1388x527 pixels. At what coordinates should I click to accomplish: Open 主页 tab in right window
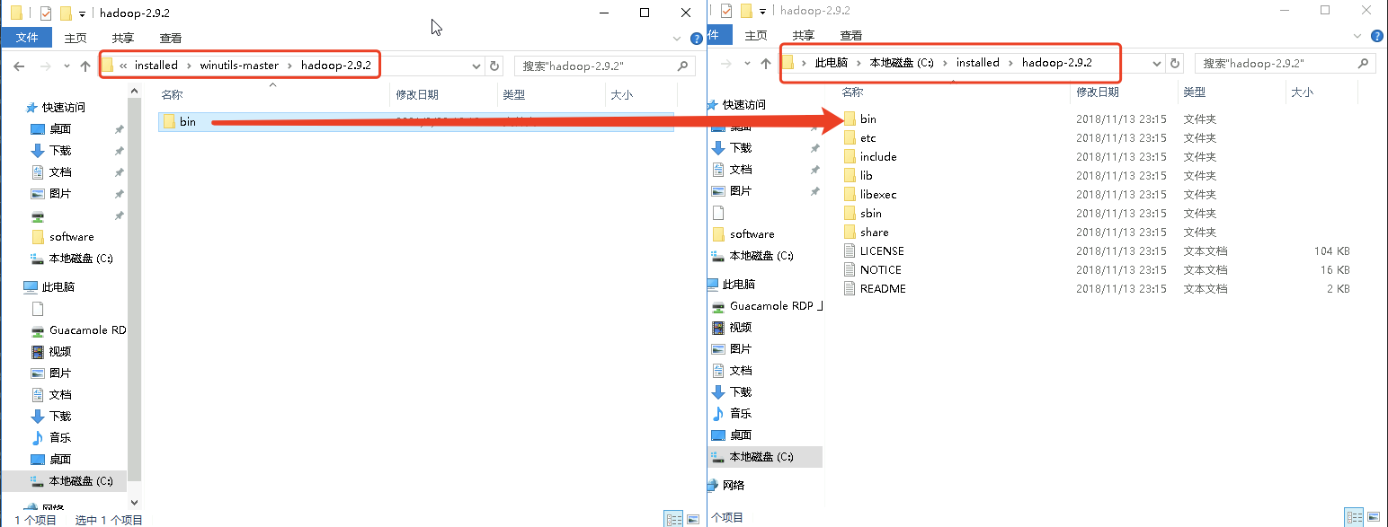(x=756, y=35)
